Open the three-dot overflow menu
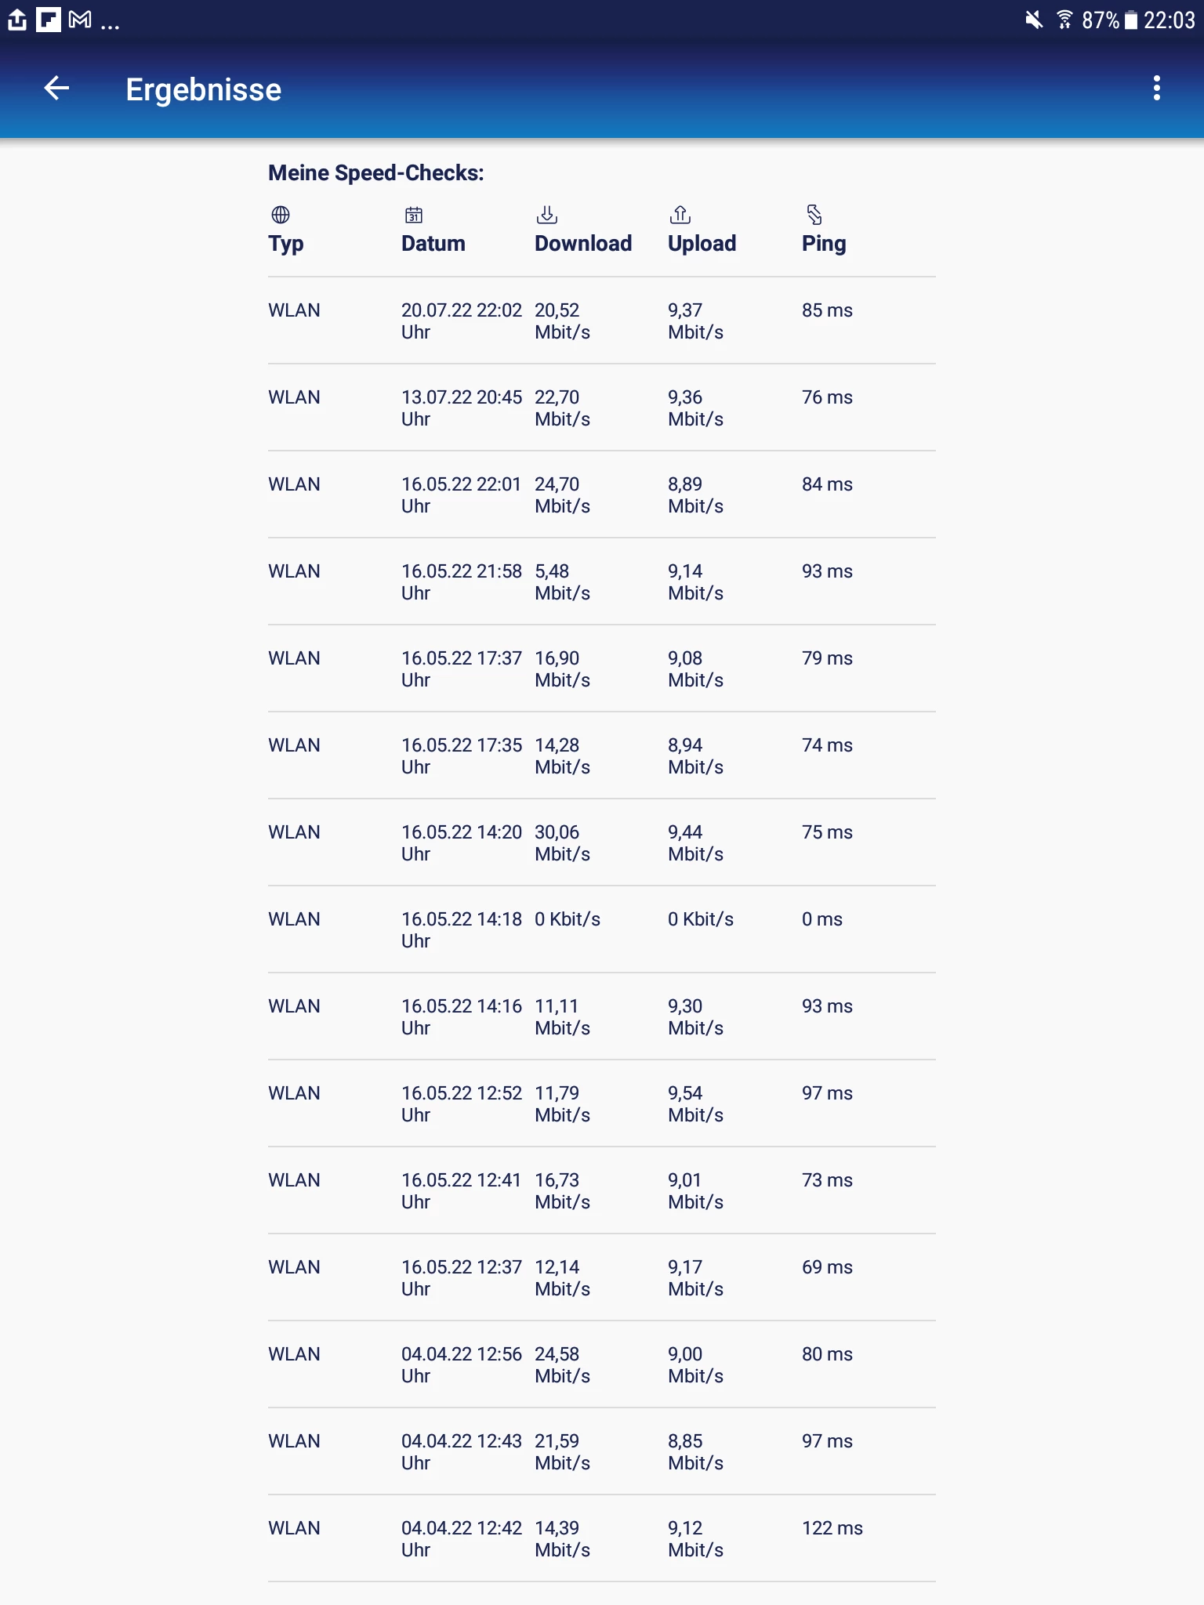This screenshot has width=1204, height=1605. (x=1156, y=89)
